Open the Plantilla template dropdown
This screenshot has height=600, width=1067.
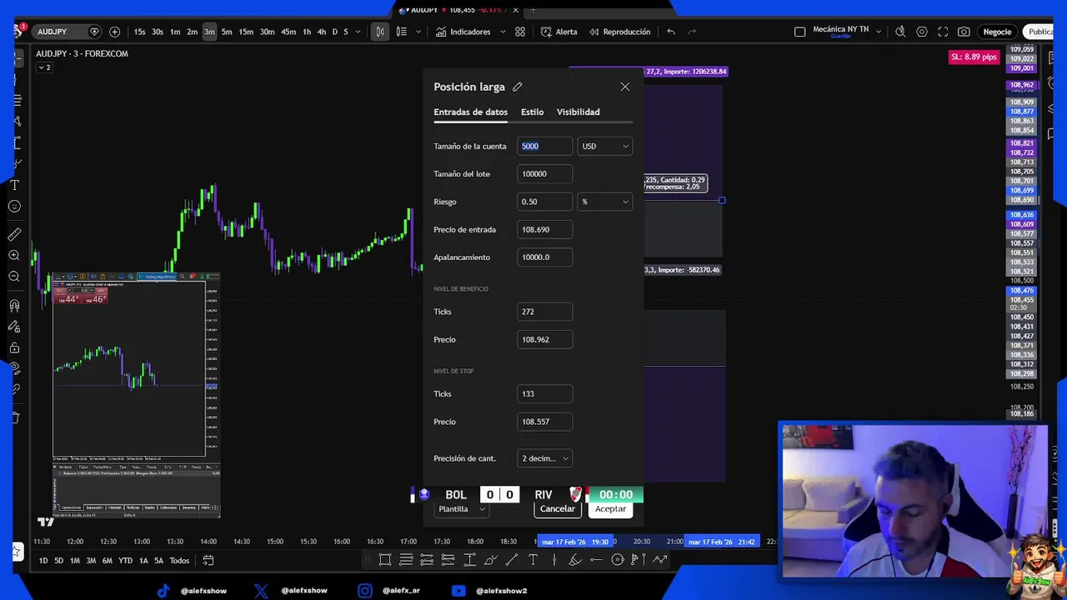pos(461,508)
